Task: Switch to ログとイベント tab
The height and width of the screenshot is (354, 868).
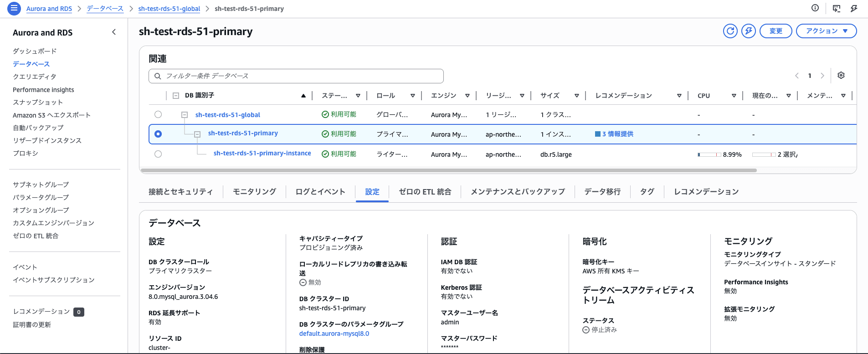Action: (x=320, y=192)
